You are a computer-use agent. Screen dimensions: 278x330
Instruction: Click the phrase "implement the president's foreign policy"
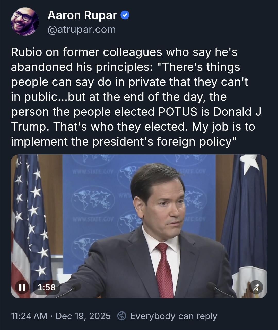(x=121, y=142)
